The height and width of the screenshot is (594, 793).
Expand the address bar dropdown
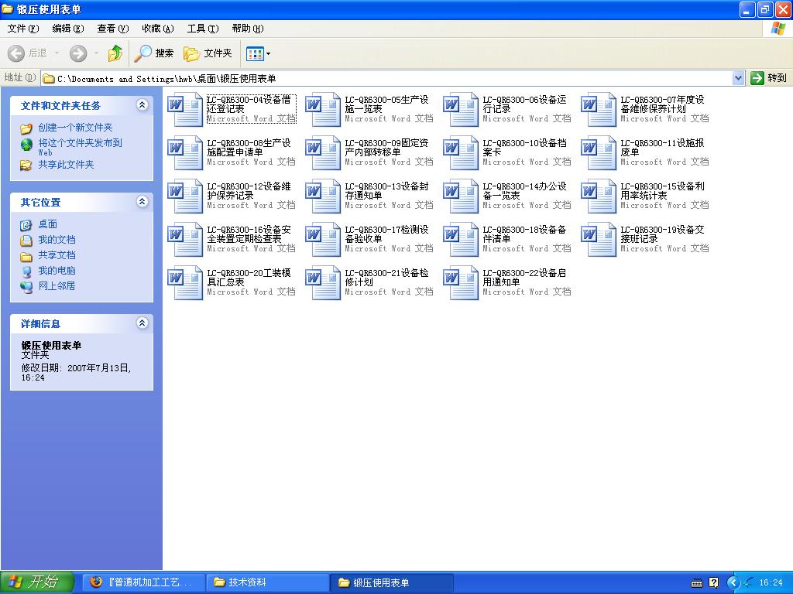[738, 78]
